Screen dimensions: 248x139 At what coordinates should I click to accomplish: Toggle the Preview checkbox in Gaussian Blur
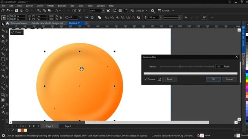(x=146, y=79)
